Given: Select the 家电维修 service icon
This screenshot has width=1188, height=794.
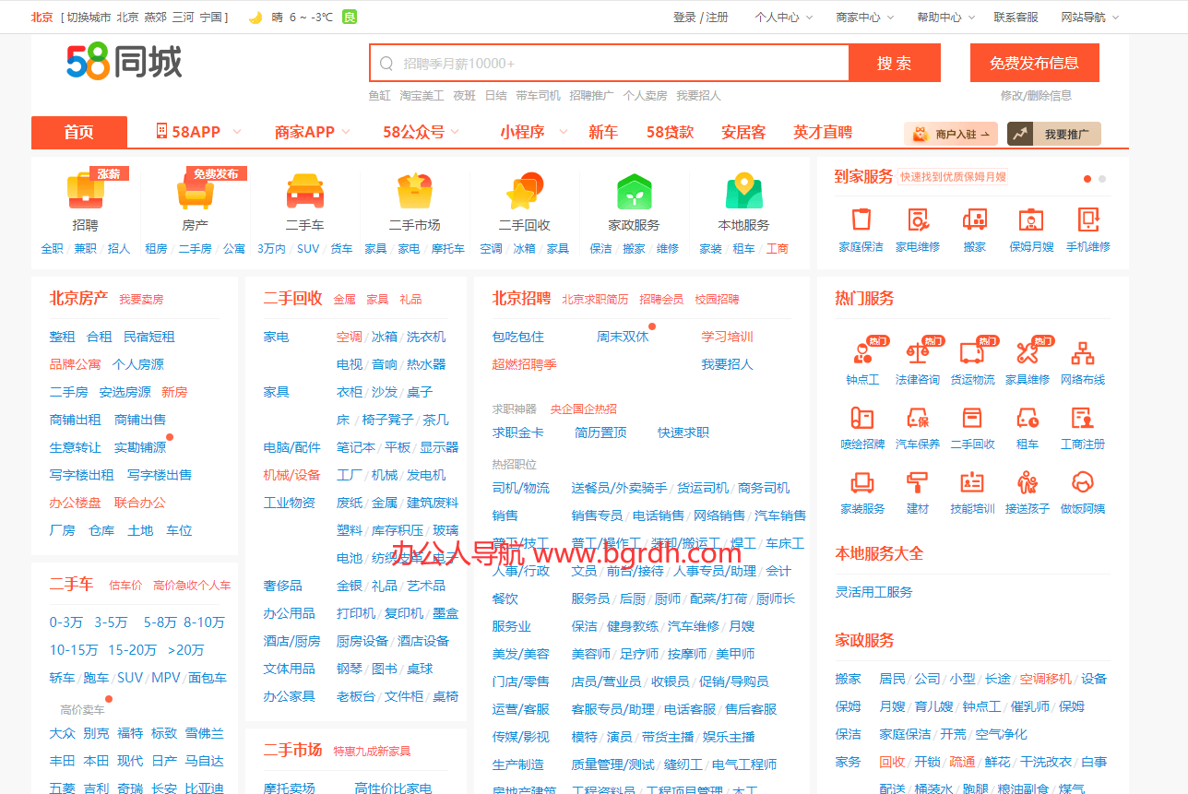Looking at the screenshot, I should (x=917, y=219).
